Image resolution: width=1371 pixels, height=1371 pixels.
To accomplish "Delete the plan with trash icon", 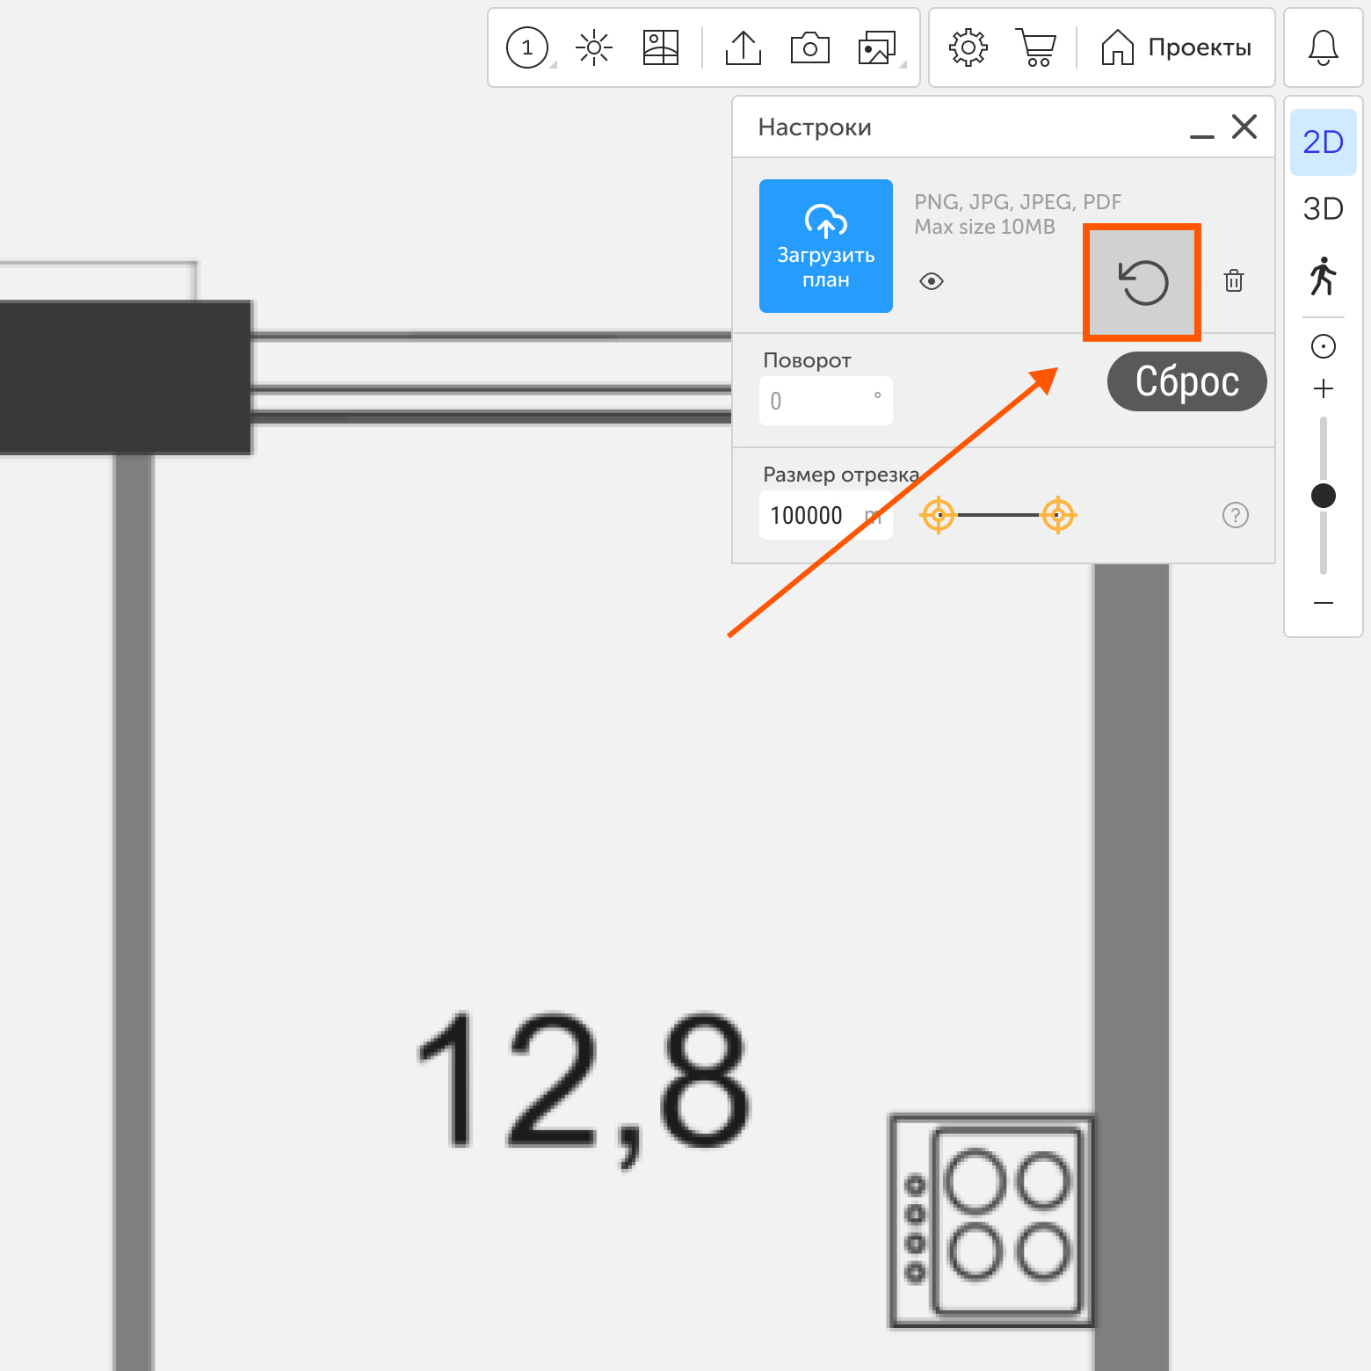I will [1234, 281].
